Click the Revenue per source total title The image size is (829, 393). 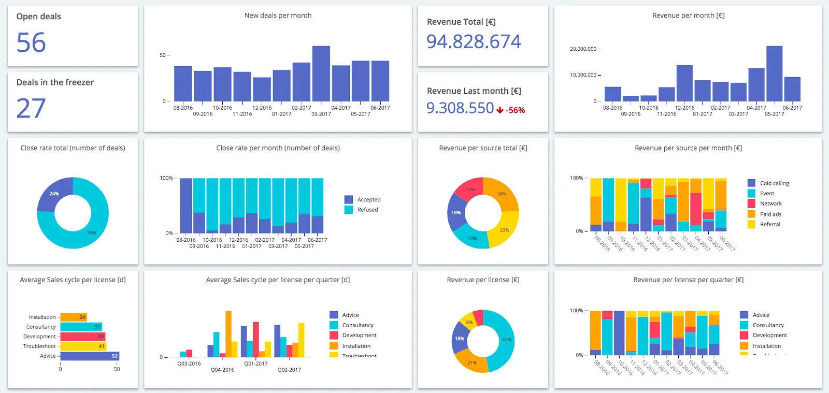pyautogui.click(x=483, y=148)
